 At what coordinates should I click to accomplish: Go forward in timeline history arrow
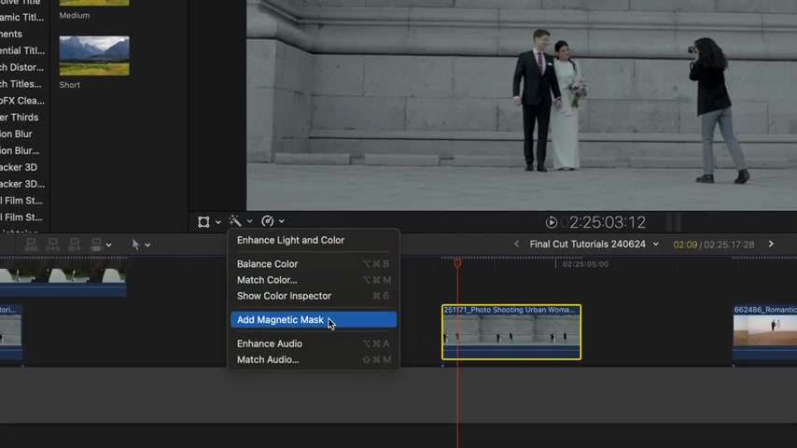(771, 245)
